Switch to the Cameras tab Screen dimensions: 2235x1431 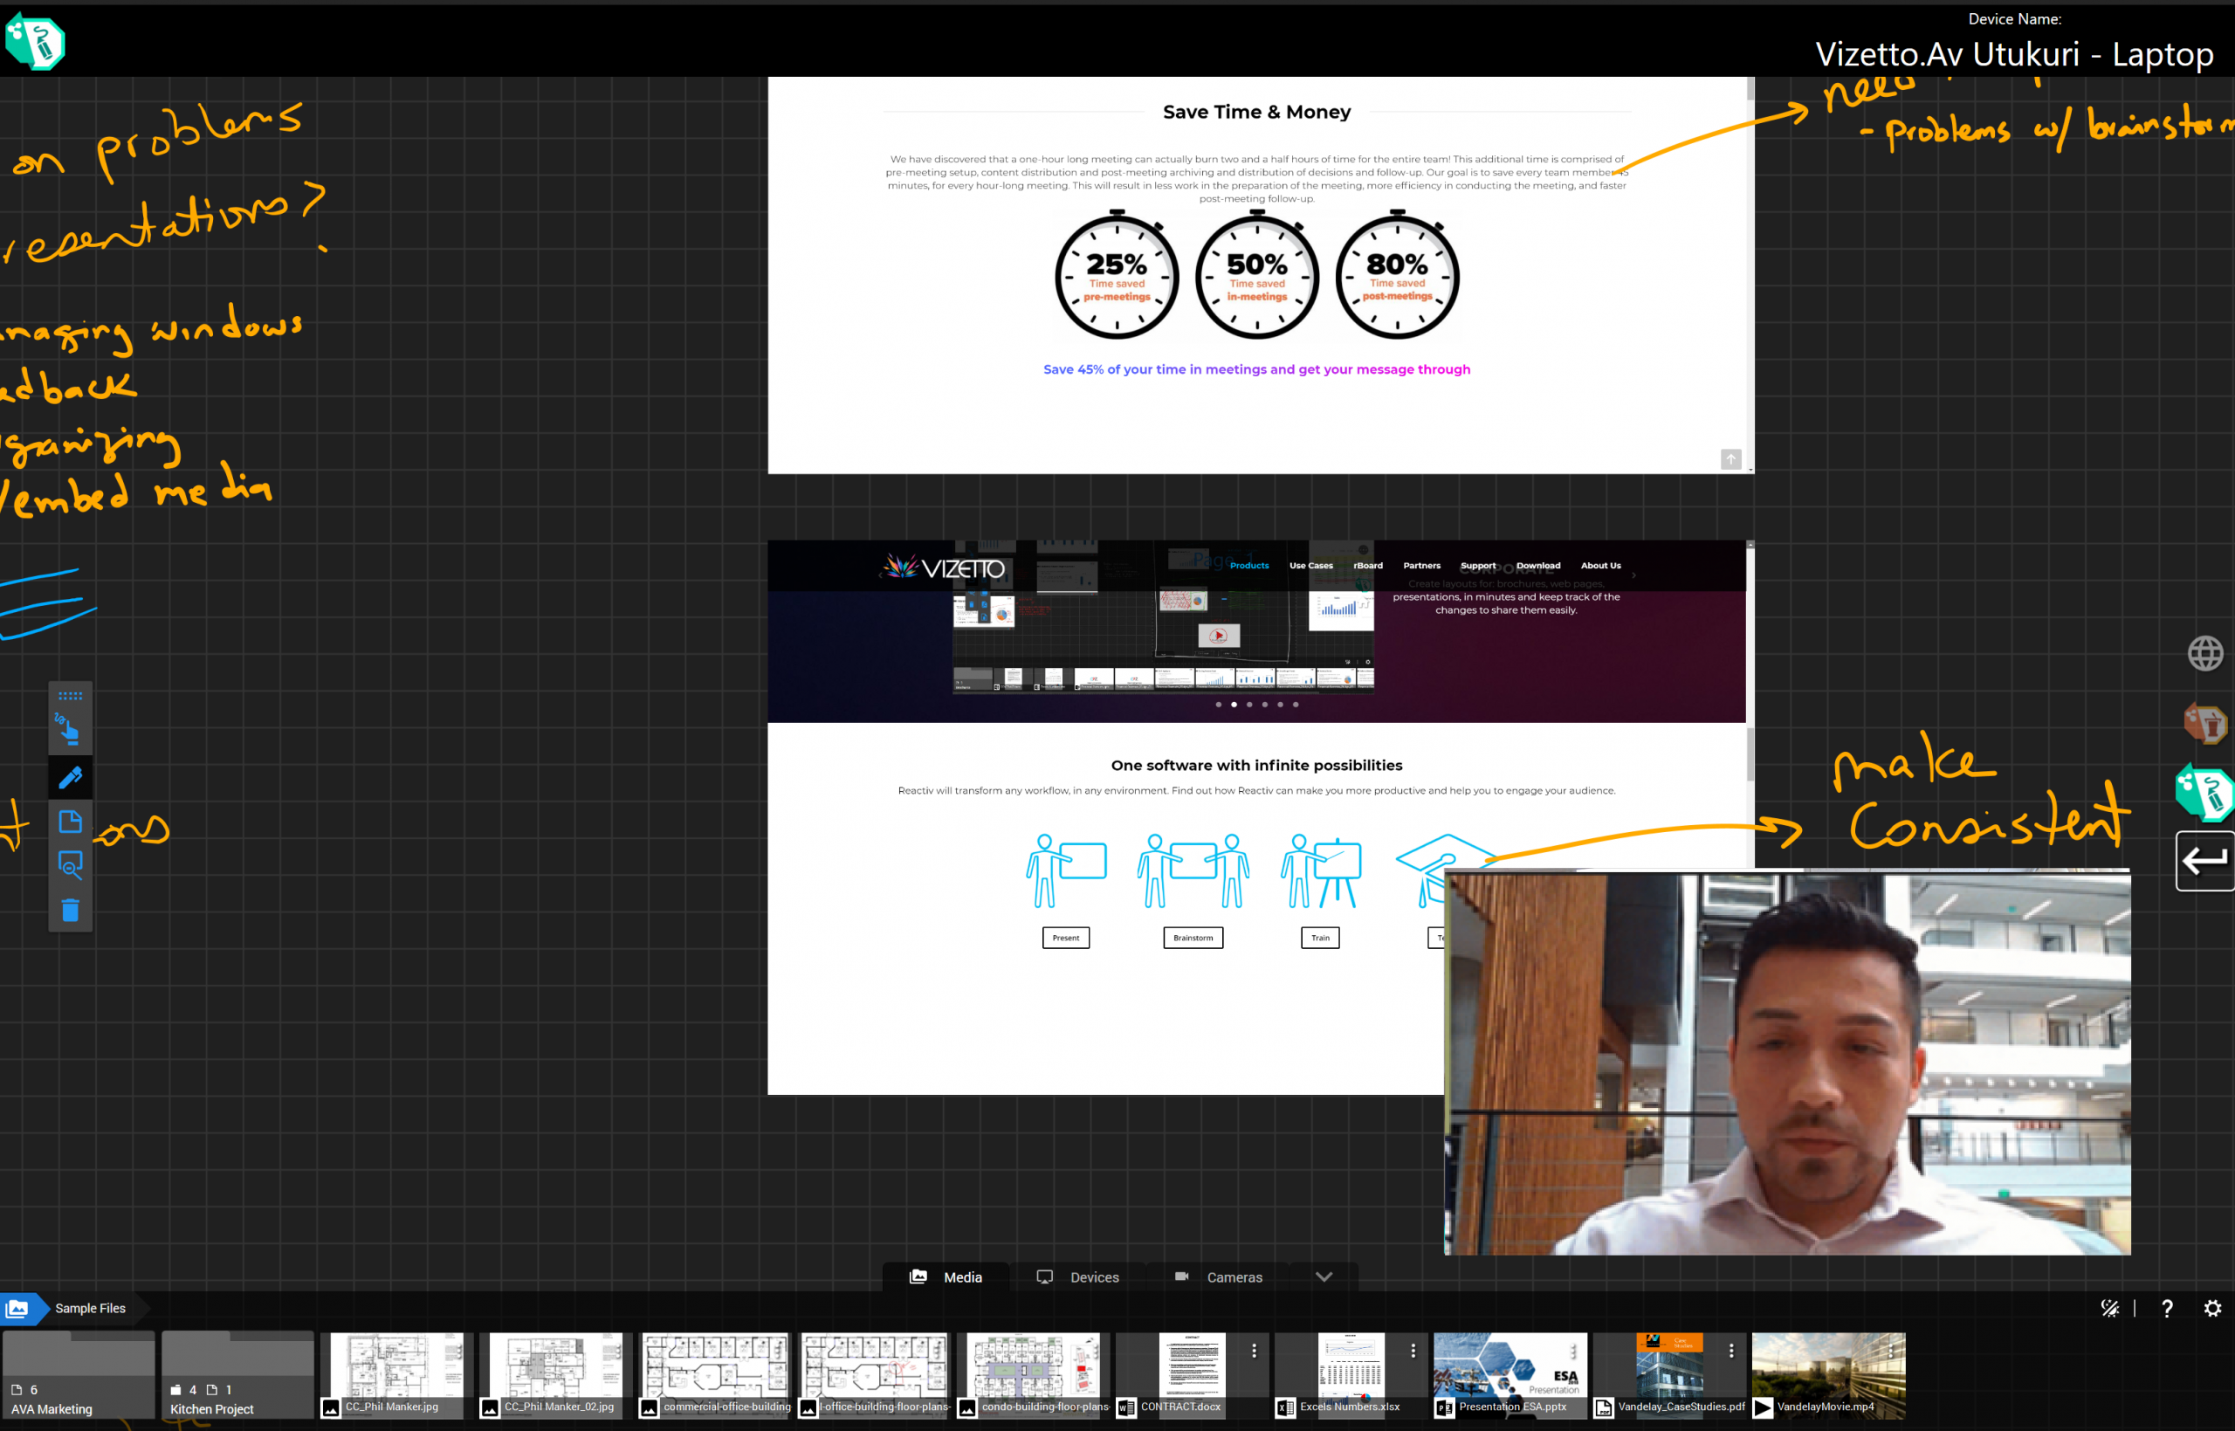1218,1276
